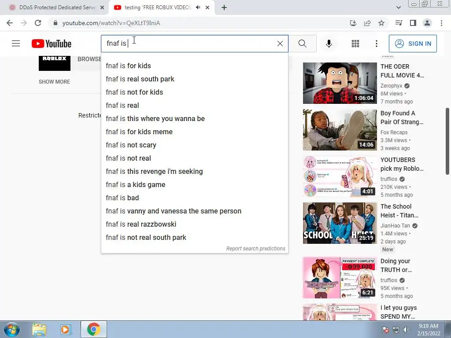Open the system tray volume icon
Viewport: 451px width, 338px height.
(x=407, y=330)
